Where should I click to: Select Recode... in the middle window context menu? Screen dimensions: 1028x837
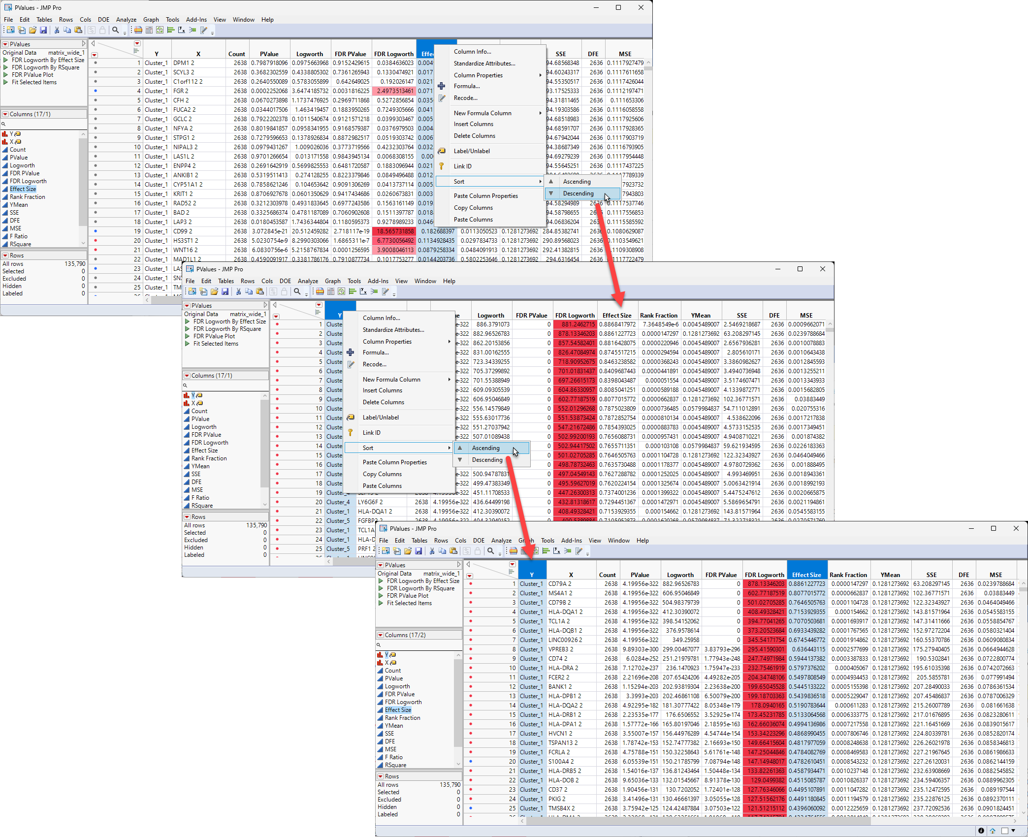click(x=374, y=364)
